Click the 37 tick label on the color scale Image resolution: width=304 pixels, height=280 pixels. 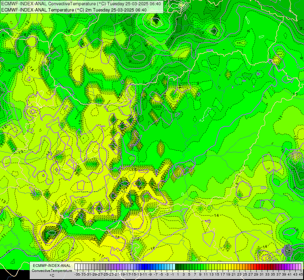click(279, 274)
